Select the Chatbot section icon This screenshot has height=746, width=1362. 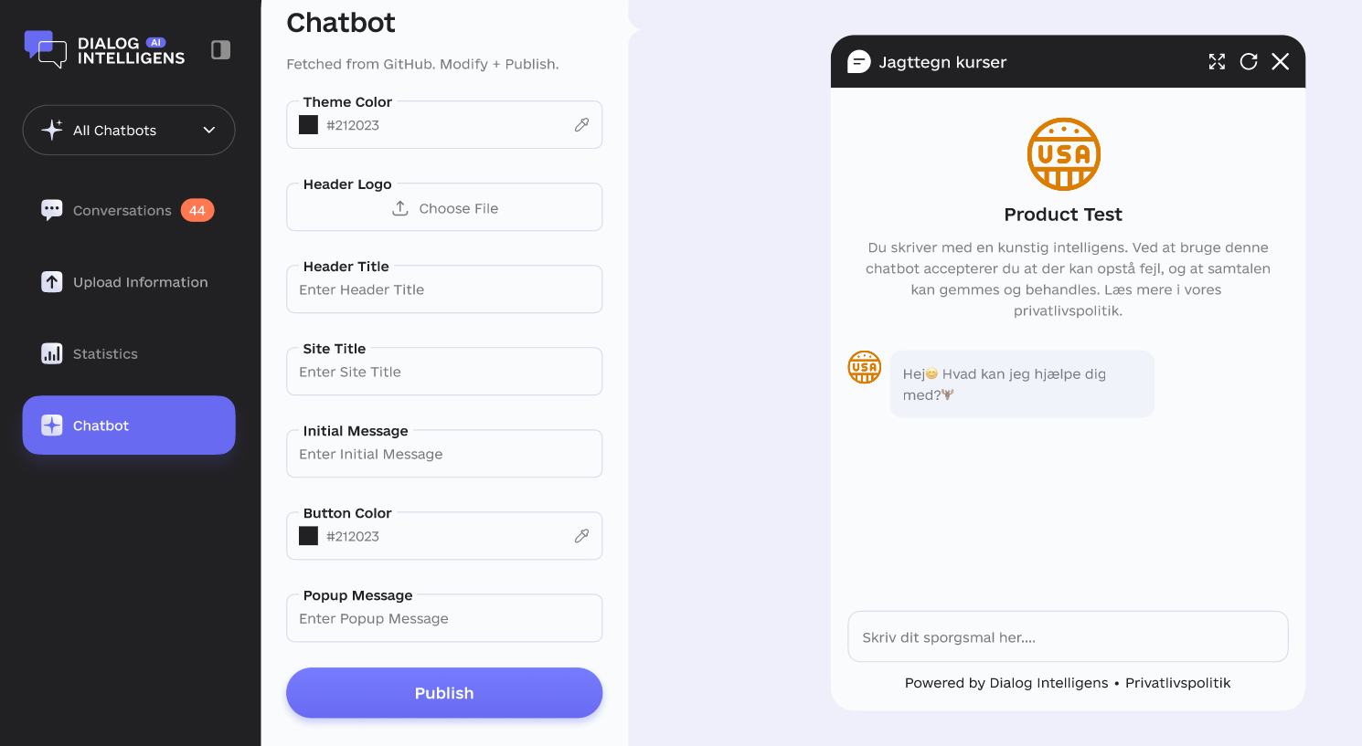click(x=51, y=425)
